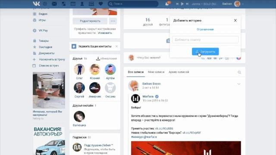
Task: Open Товары in the left sidebar
Action: (x=44, y=41)
